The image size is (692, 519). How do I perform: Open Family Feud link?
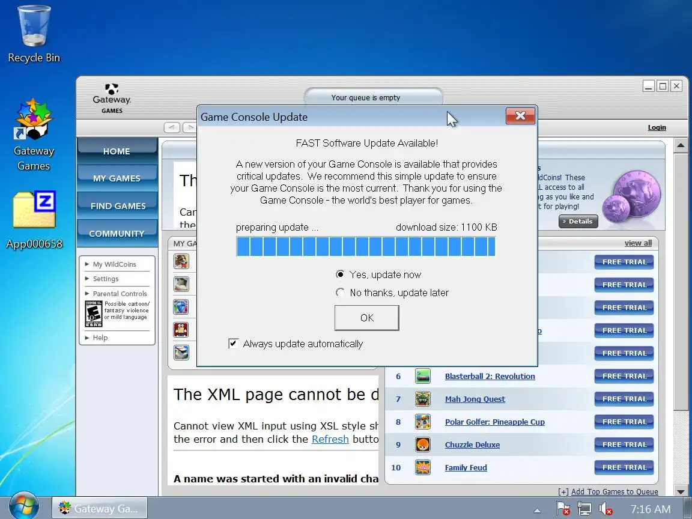click(466, 468)
